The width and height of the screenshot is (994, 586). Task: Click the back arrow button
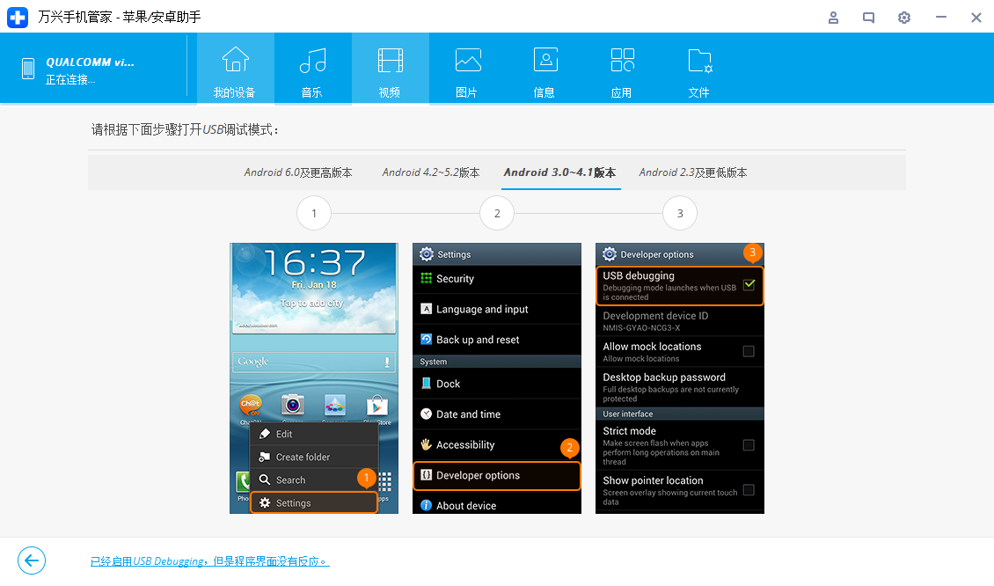point(32,560)
